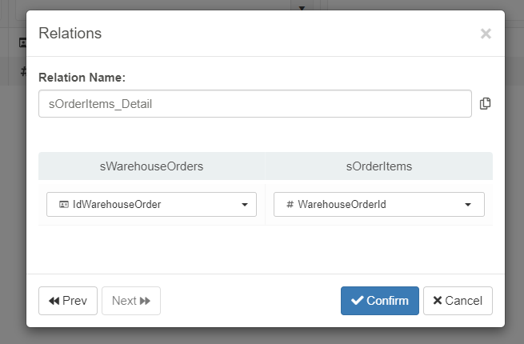Focus the Relation Name text field
The width and height of the screenshot is (524, 344).
[x=254, y=104]
